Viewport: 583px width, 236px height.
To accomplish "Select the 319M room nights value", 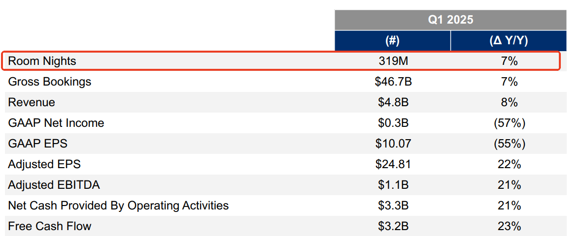I will 393,61.
